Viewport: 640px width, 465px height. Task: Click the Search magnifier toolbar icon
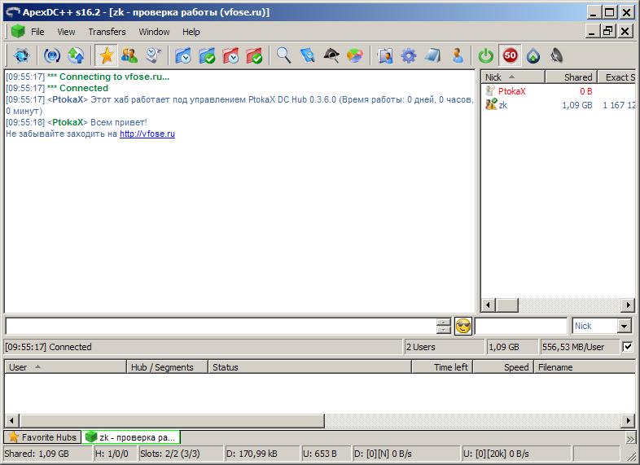tap(283, 55)
